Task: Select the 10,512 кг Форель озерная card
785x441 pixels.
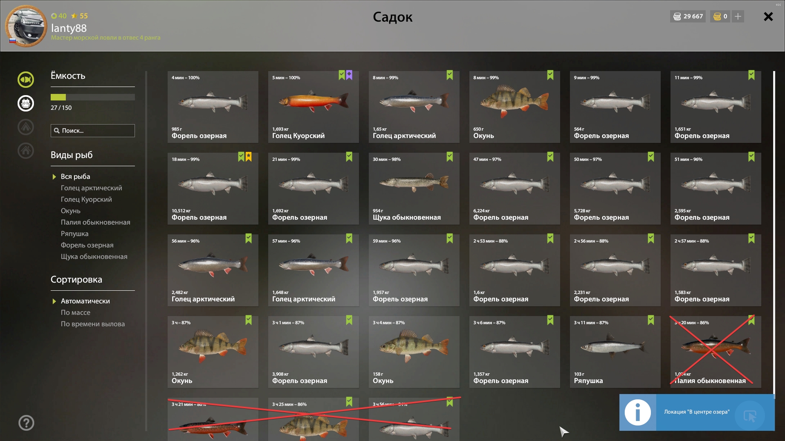Action: pyautogui.click(x=213, y=189)
